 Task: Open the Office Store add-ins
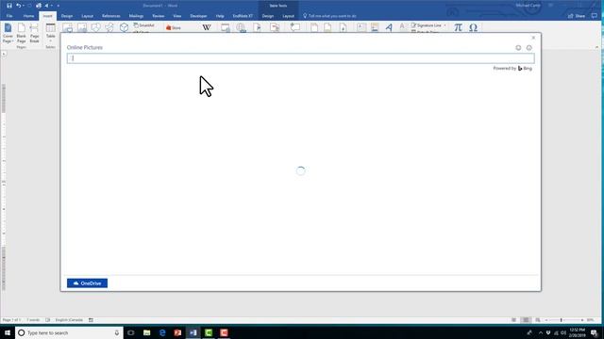(174, 27)
